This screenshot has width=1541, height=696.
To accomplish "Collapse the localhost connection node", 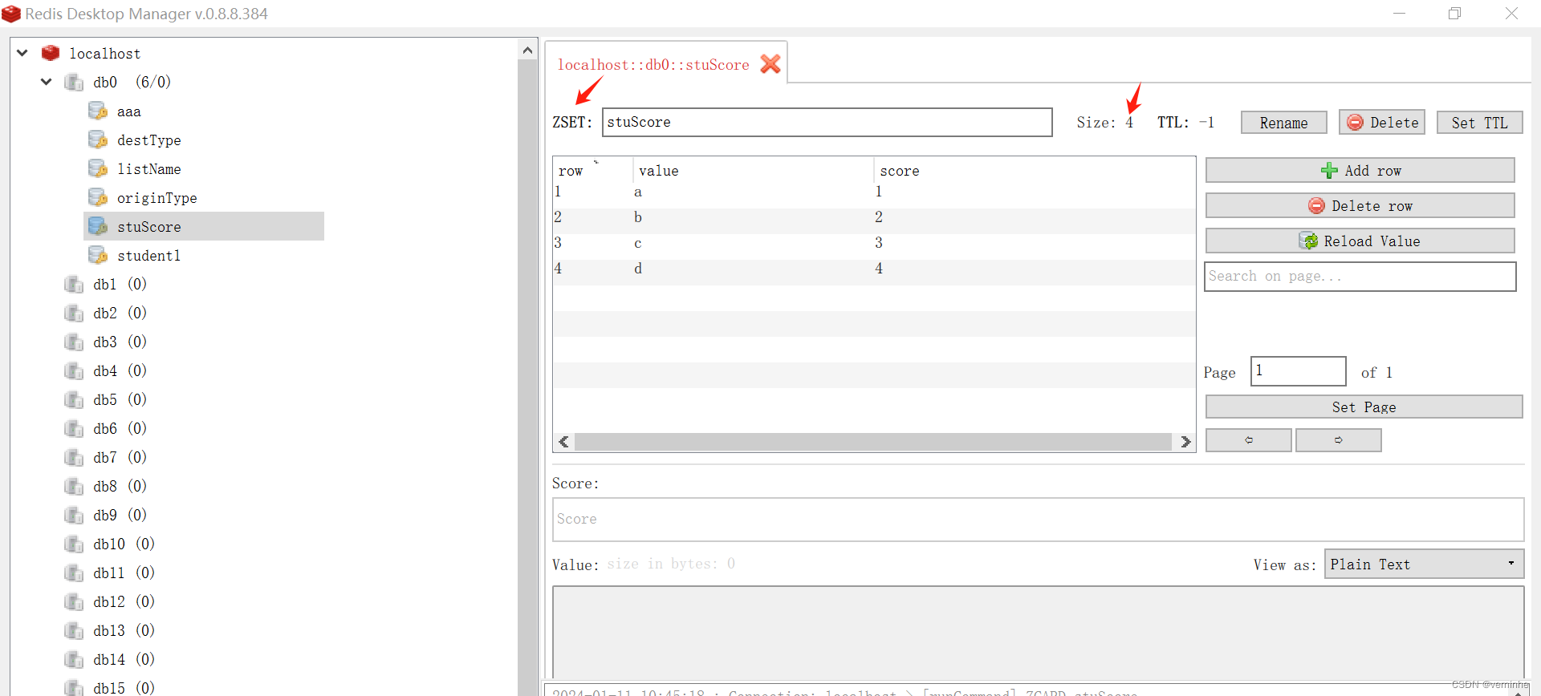I will click(x=22, y=53).
